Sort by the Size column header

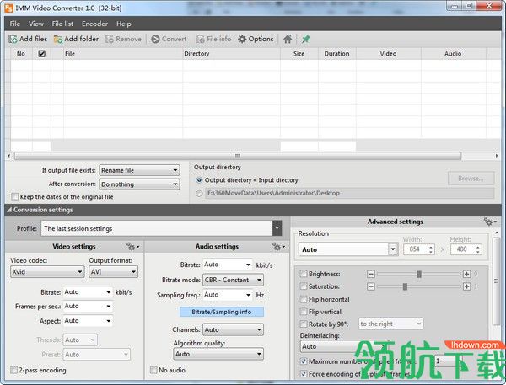tap(299, 54)
